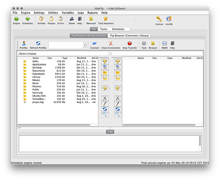The image size is (220, 180).
Task: Click the License key icon
Action: 159,19
